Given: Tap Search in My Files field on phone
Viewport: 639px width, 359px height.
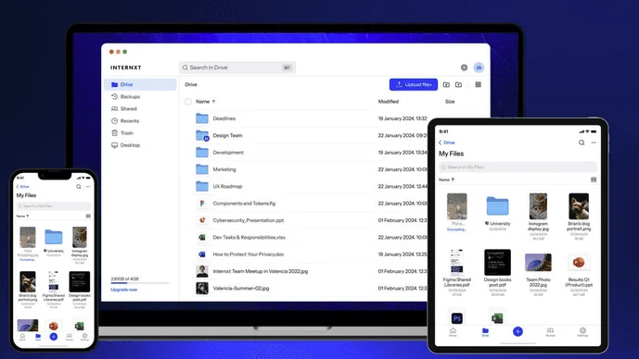Looking at the screenshot, I should 54,206.
